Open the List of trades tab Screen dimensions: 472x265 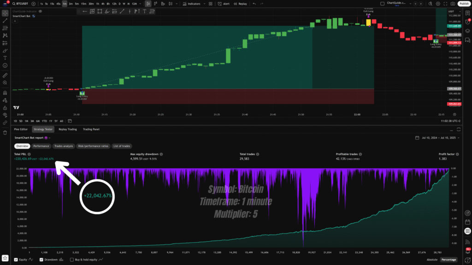pyautogui.click(x=122, y=146)
